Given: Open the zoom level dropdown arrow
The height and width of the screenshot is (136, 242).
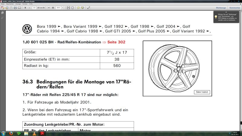Looking at the screenshot, I should (x=63, y=8).
